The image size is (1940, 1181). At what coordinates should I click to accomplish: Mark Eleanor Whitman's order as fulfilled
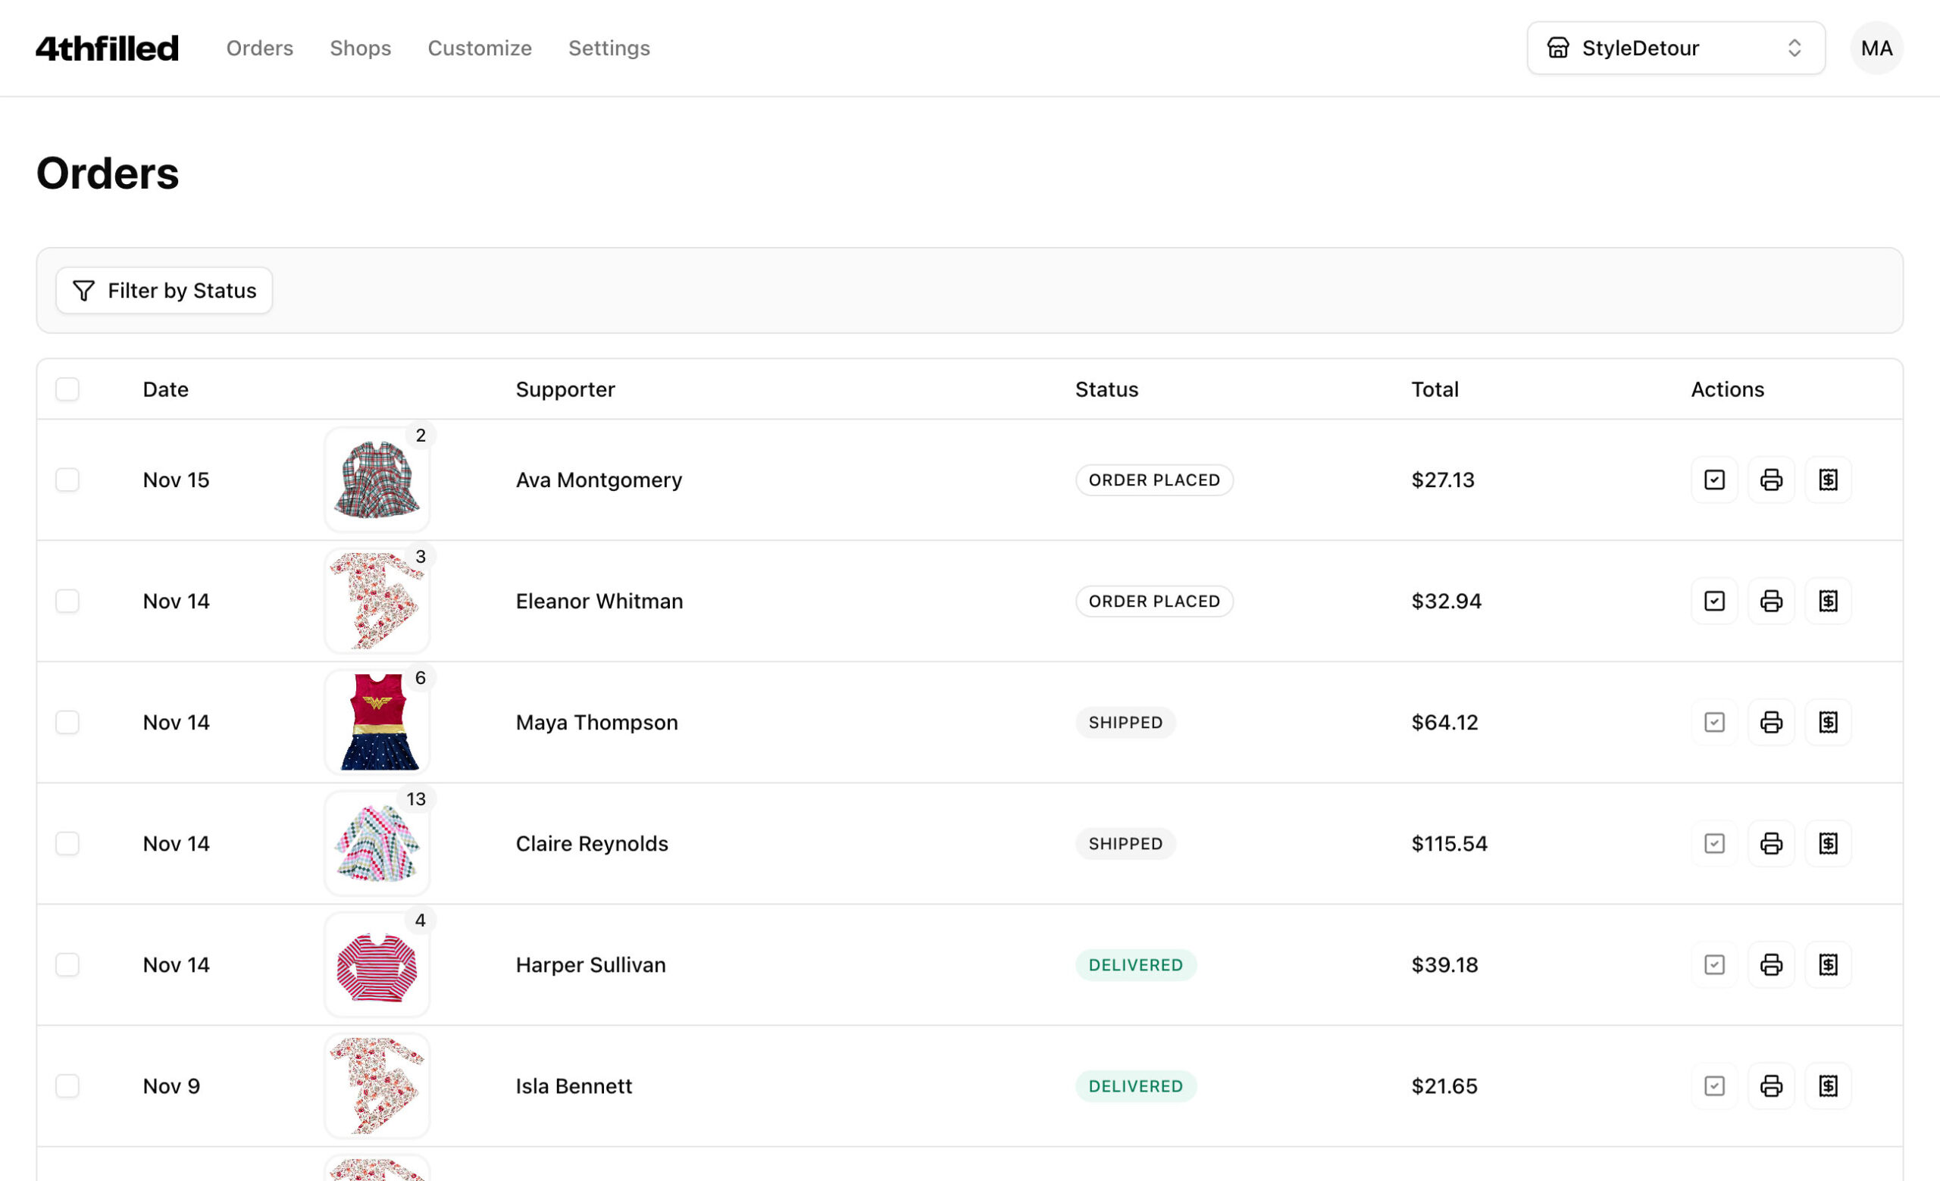[x=1714, y=601]
